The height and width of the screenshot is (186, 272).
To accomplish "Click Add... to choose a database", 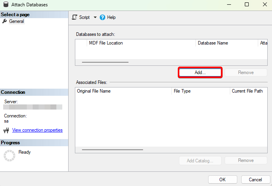I will click(x=200, y=73).
